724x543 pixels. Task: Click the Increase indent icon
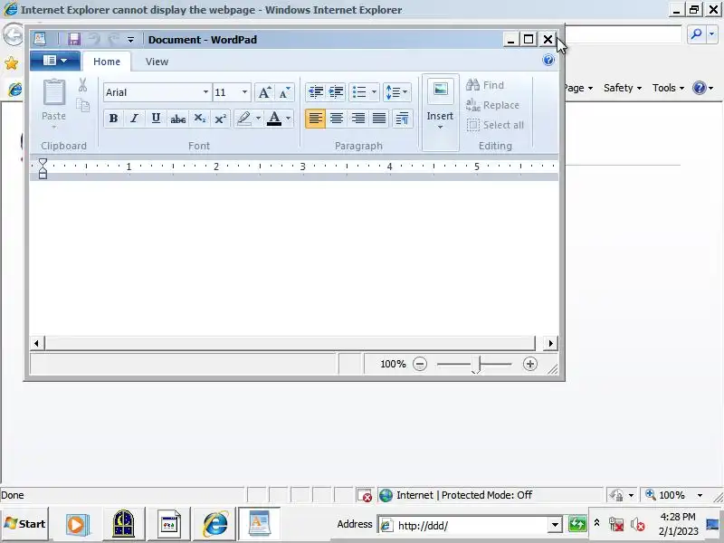336,92
